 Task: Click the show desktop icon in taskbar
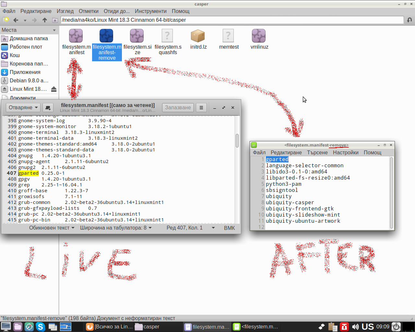coord(6,326)
